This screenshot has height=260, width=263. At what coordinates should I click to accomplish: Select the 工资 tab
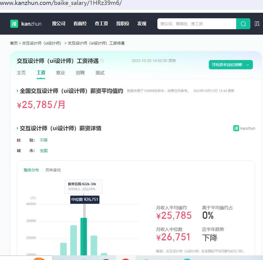[x=41, y=73]
